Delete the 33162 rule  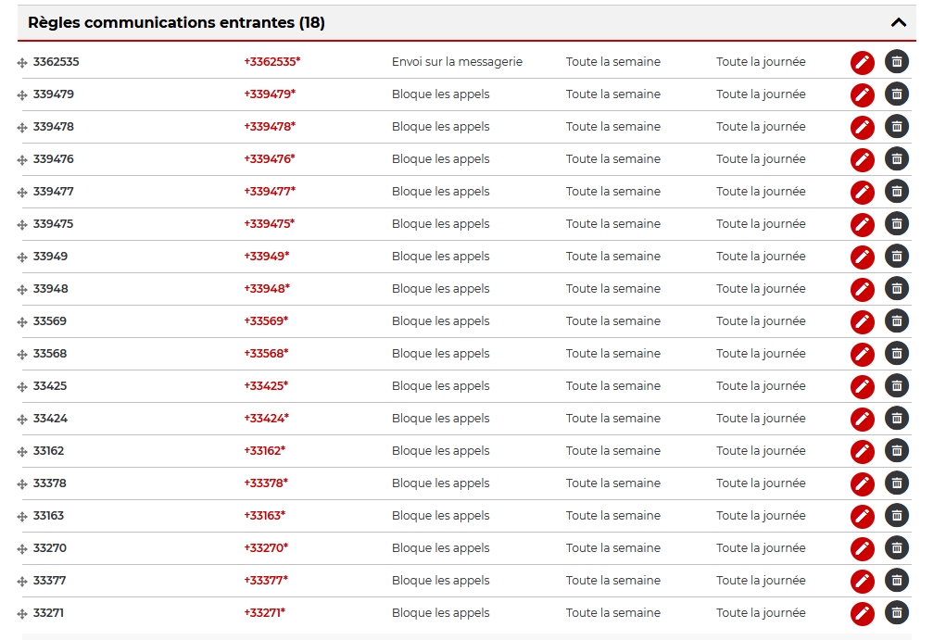click(x=897, y=451)
